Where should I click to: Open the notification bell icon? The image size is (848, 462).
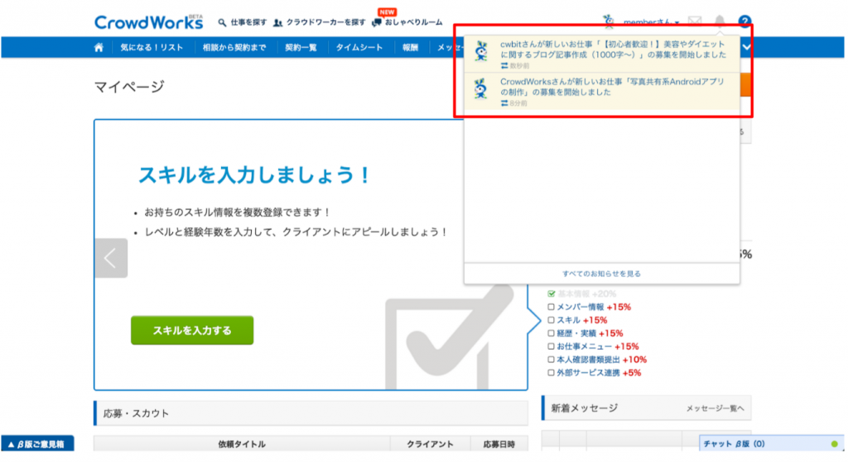[x=720, y=21]
